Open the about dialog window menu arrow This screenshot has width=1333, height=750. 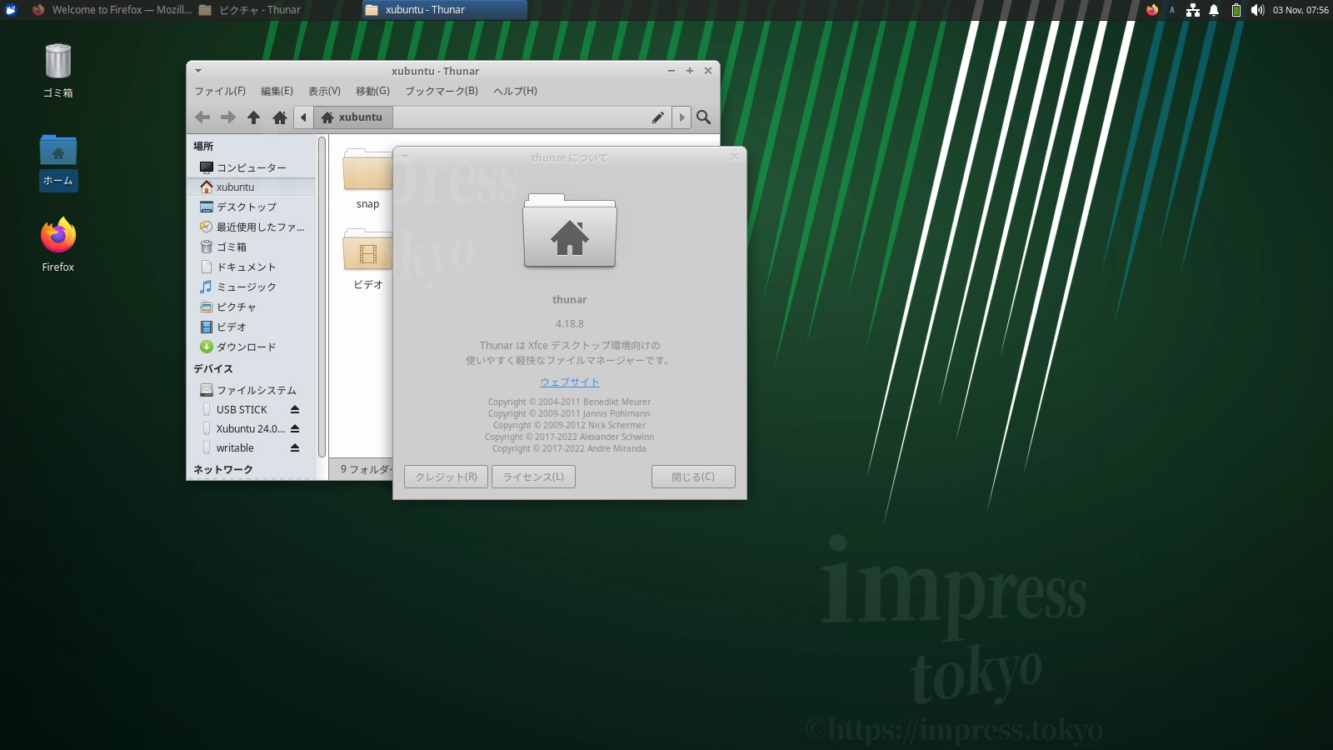click(x=405, y=157)
